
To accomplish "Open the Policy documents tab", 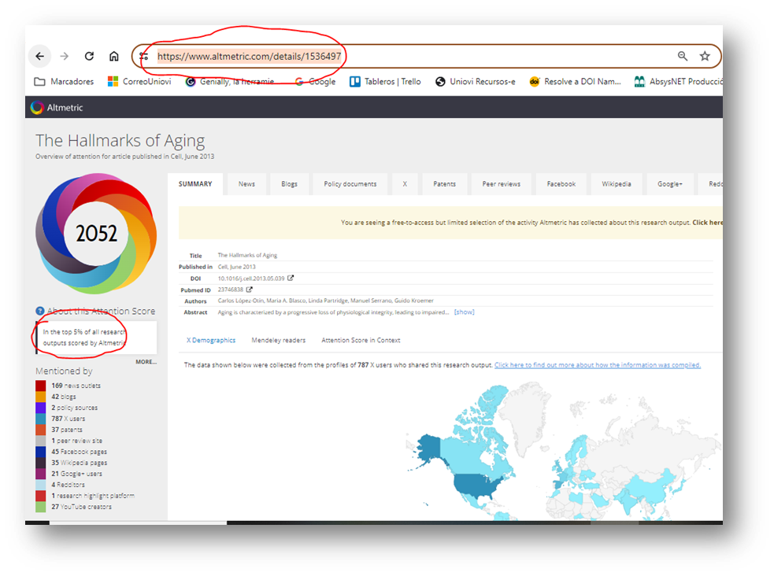I will [350, 184].
